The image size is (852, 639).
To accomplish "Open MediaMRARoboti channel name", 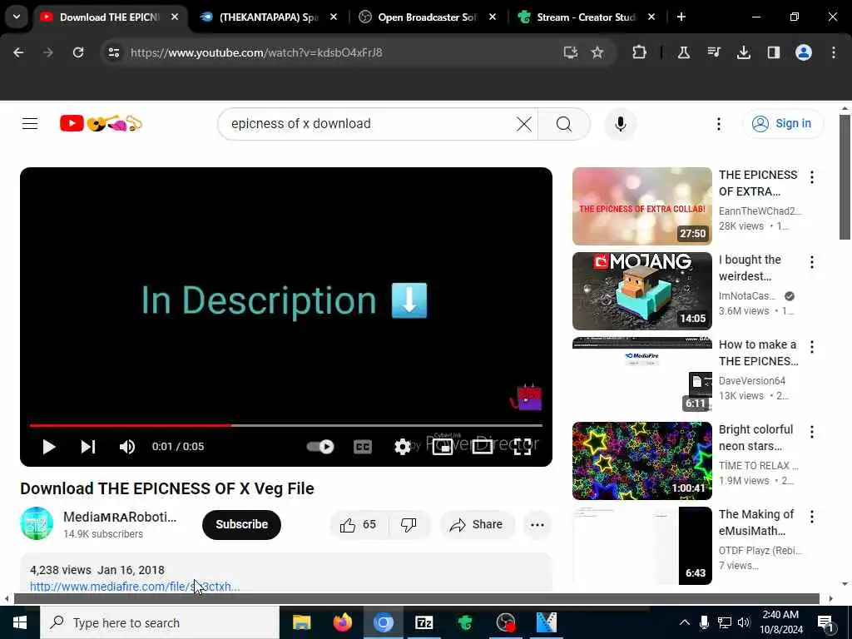I will coord(120,518).
